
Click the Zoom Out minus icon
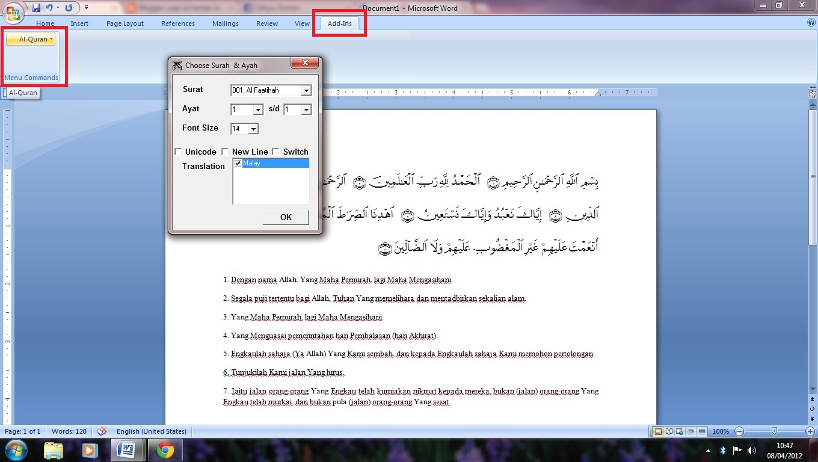coord(739,431)
